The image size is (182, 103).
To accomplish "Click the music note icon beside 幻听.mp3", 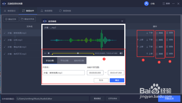I will (5, 40).
